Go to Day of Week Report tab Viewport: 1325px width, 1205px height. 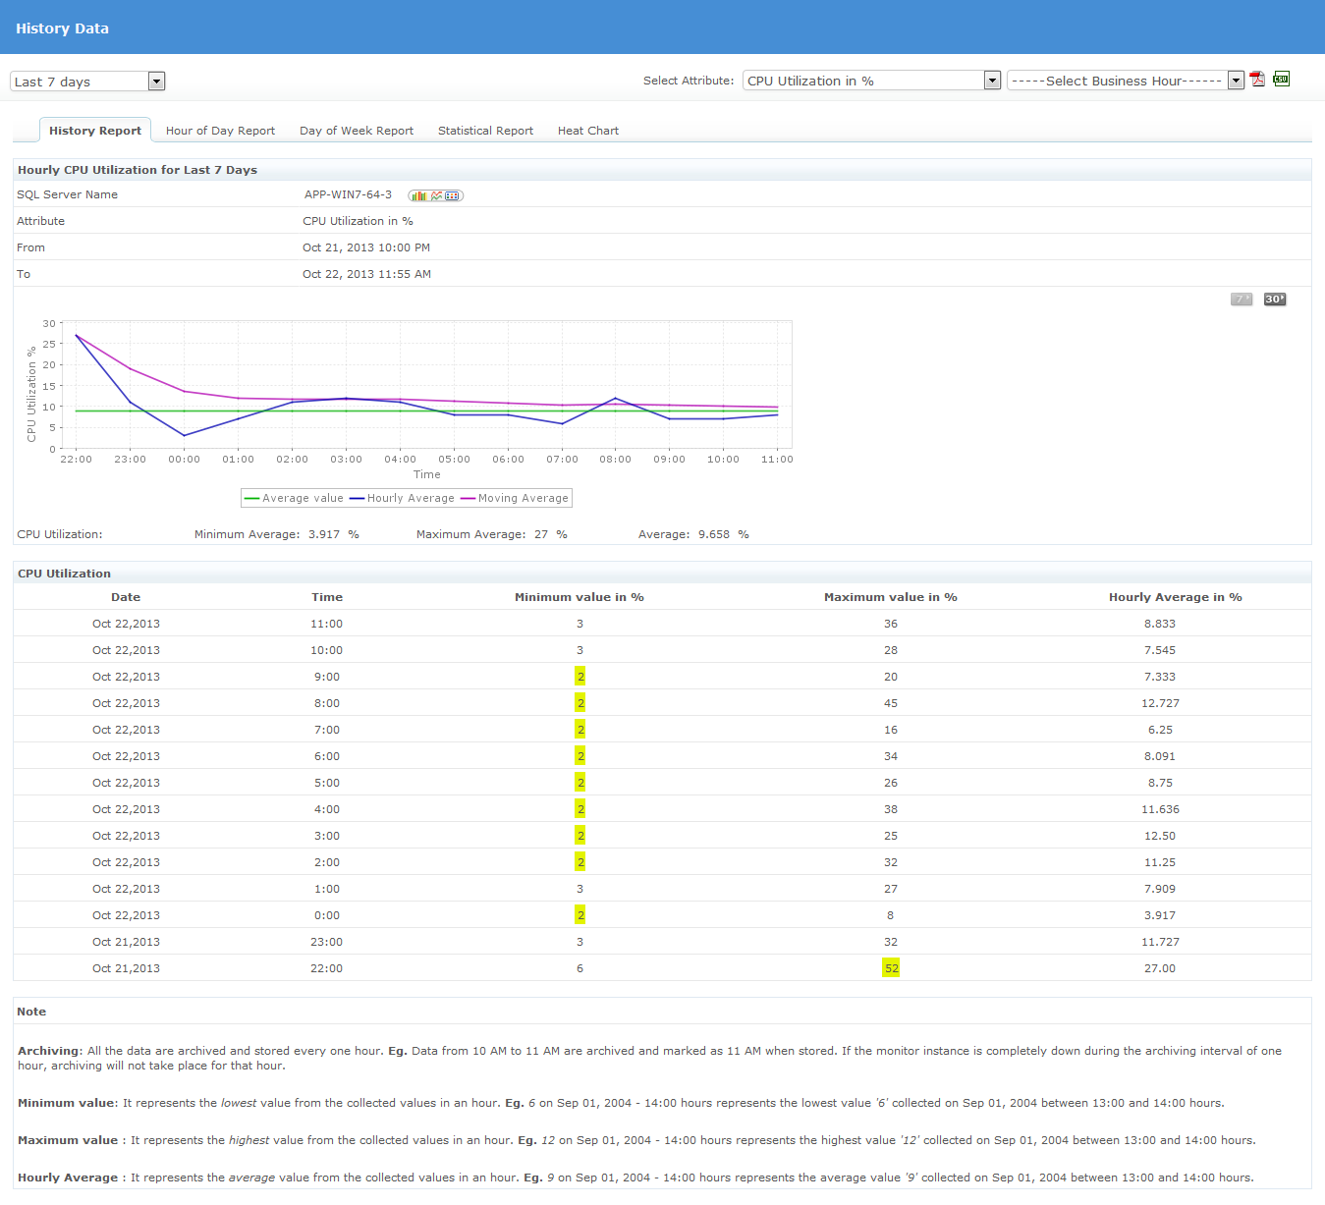[357, 131]
